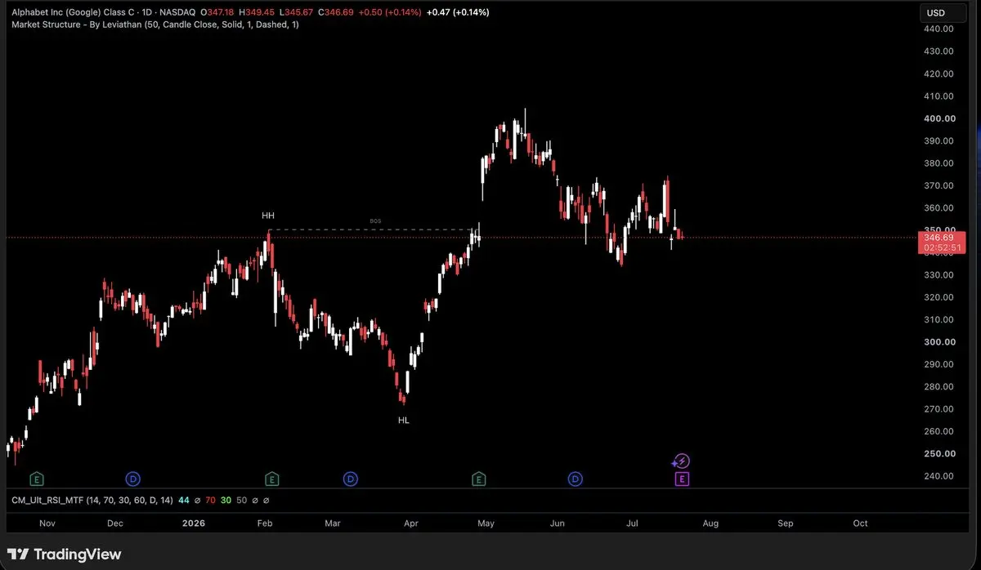Screen dimensions: 981x570
Task: Click the BOS label on the dashed line
Action: [x=375, y=221]
